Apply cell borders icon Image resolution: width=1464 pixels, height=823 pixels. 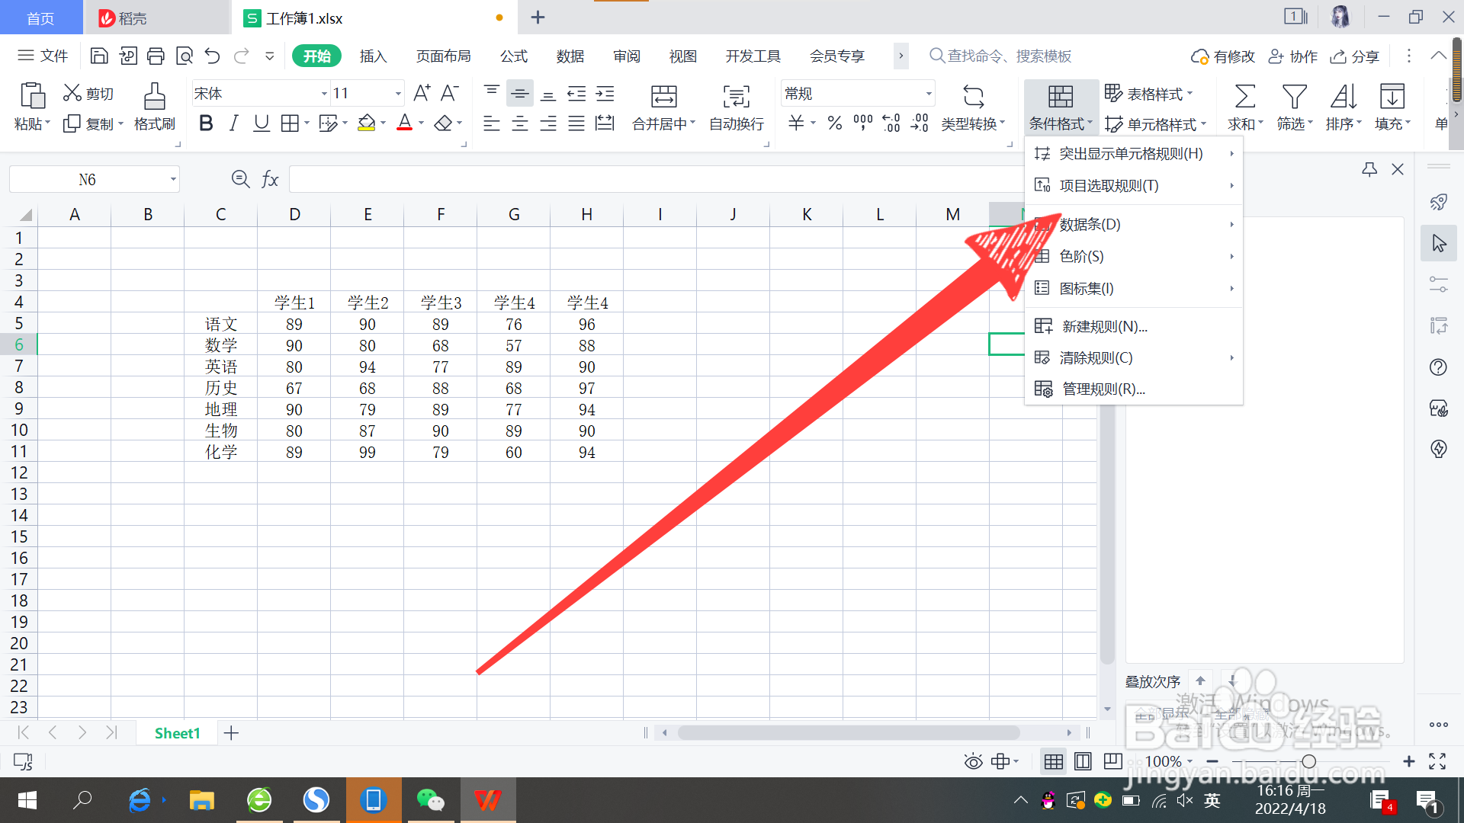click(290, 123)
